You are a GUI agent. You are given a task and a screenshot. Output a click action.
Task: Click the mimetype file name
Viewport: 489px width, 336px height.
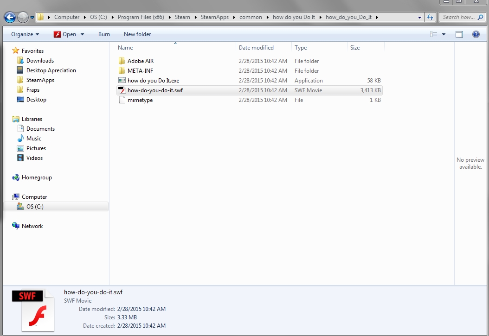tap(140, 100)
